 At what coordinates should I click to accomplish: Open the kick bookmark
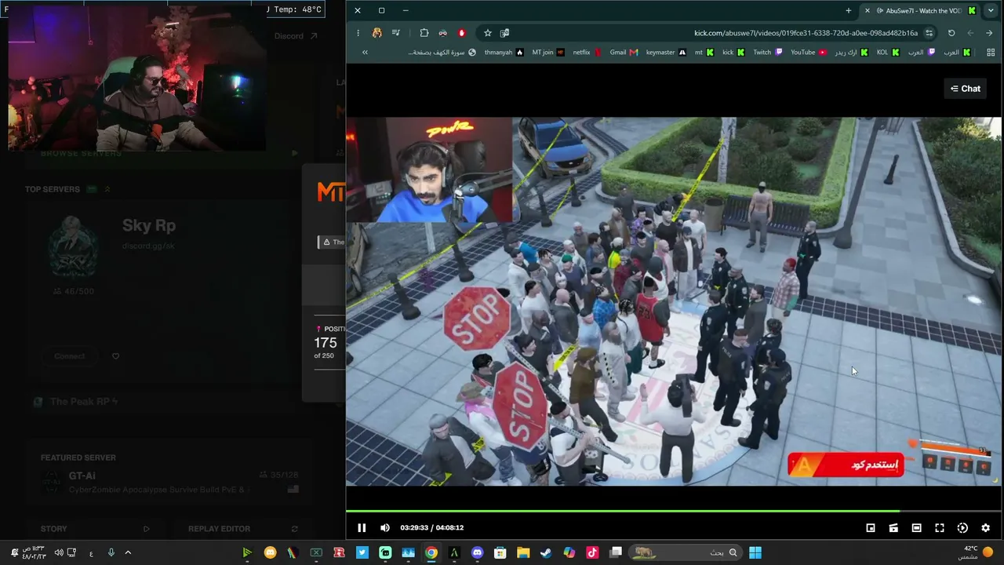[x=733, y=53]
